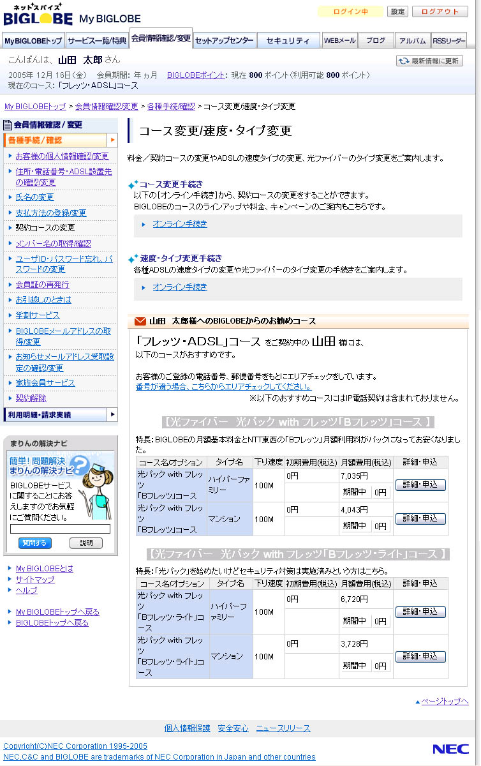Open 家族会員サービス sidebar link

[x=45, y=383]
